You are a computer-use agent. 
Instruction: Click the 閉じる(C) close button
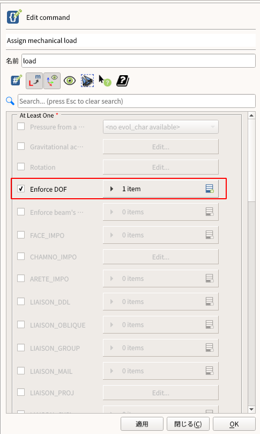coord(188,424)
